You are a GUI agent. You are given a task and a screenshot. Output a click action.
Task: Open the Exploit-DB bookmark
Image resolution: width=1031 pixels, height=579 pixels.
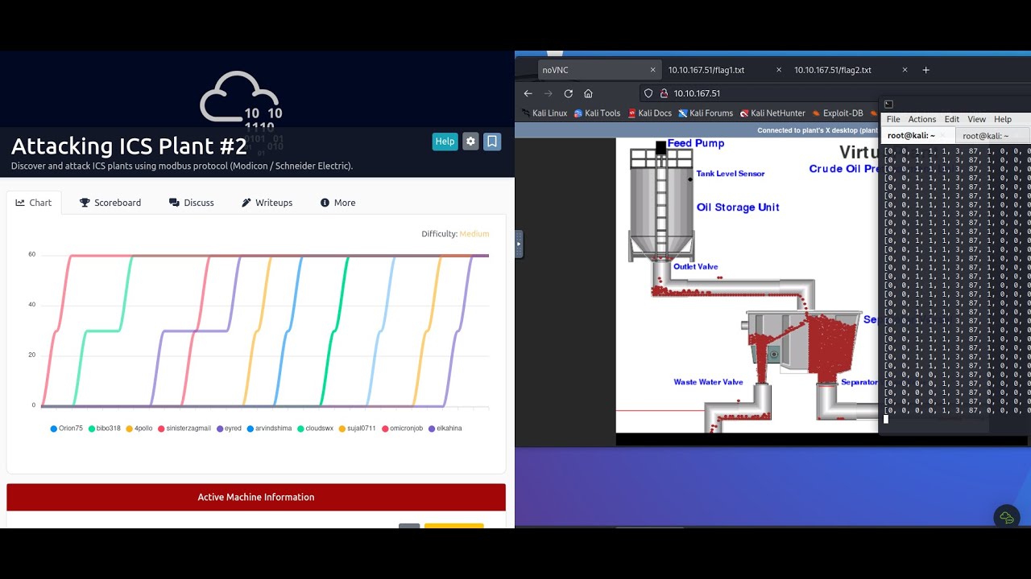click(x=838, y=113)
